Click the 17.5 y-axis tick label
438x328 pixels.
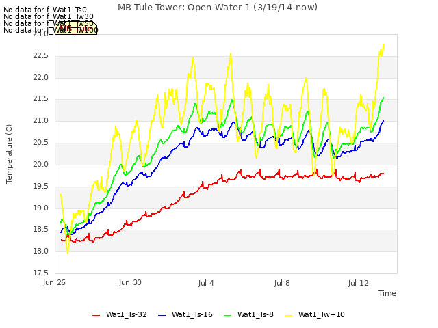[40, 273]
